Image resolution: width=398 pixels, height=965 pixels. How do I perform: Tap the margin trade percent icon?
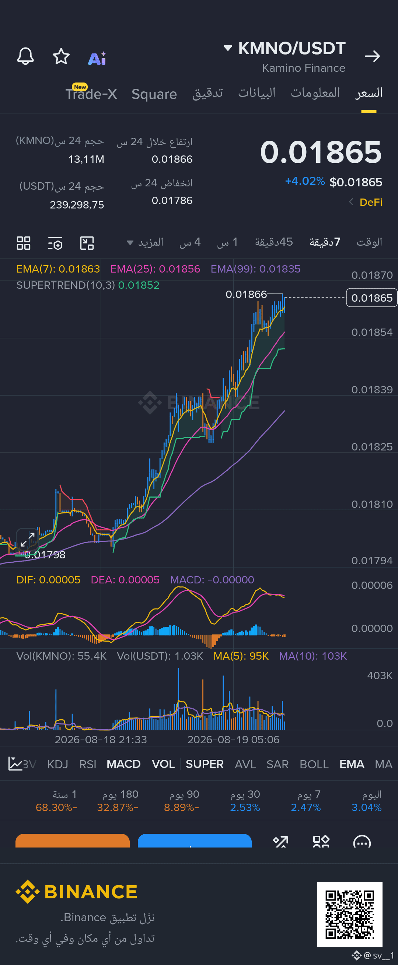tap(280, 841)
